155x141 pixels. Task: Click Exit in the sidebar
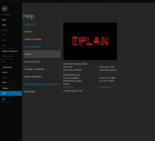coord(4,99)
